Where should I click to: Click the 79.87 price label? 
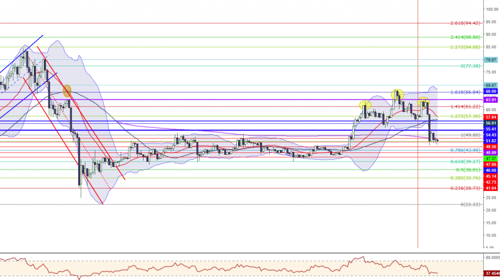(x=491, y=60)
